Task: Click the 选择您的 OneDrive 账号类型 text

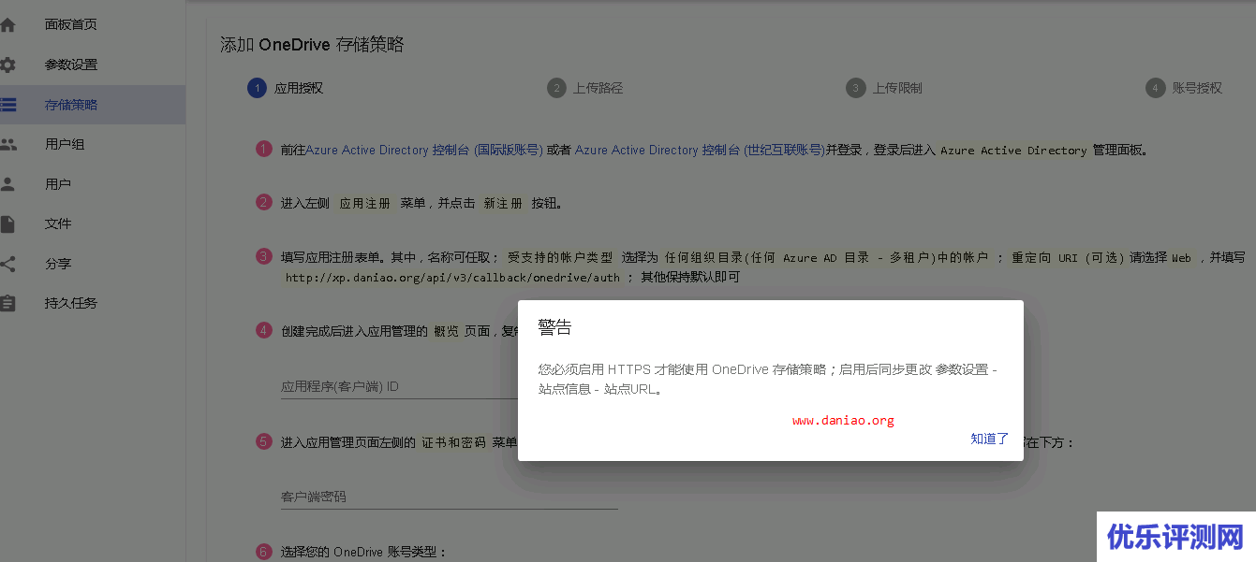Action: [364, 552]
